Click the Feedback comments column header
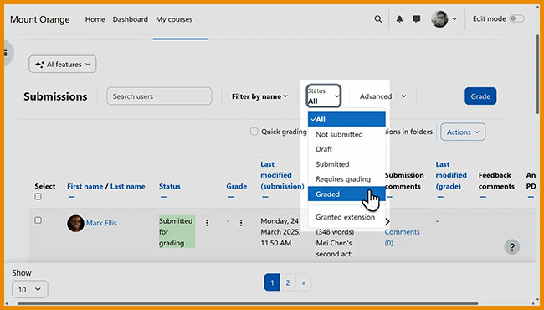This screenshot has height=310, width=544. click(496, 181)
